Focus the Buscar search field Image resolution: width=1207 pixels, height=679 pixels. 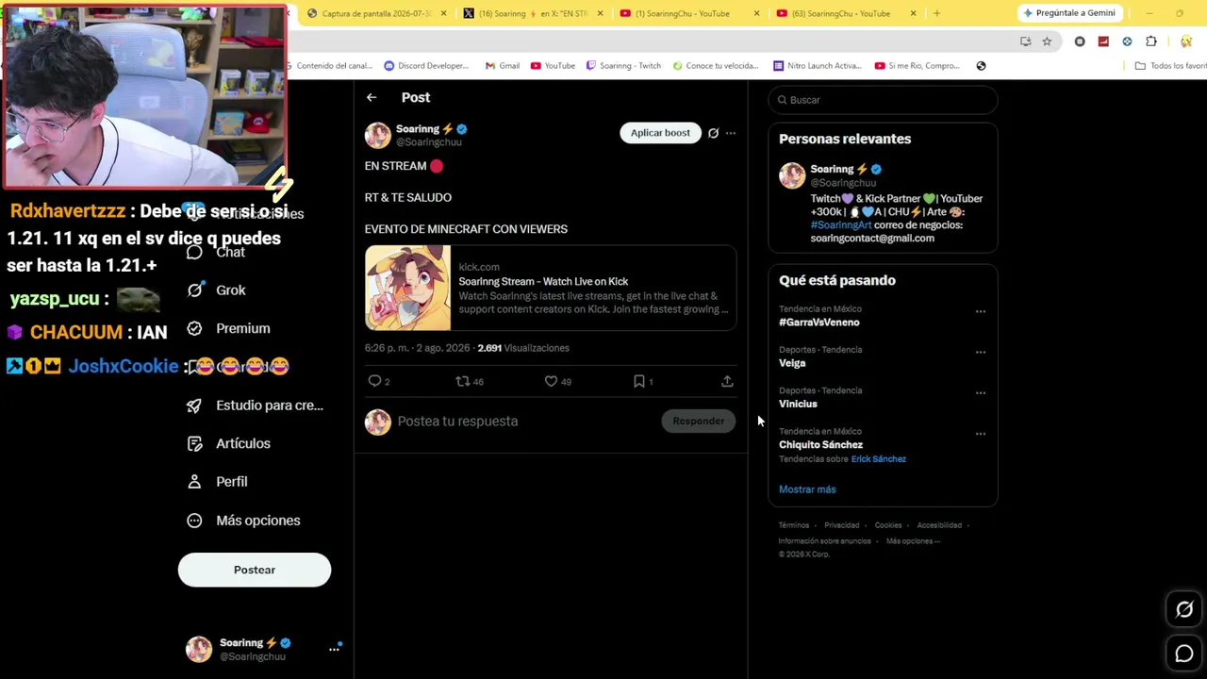(x=883, y=100)
